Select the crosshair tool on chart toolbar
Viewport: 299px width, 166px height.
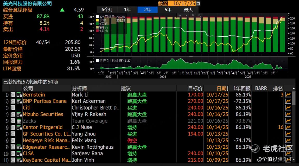[x=180, y=15]
